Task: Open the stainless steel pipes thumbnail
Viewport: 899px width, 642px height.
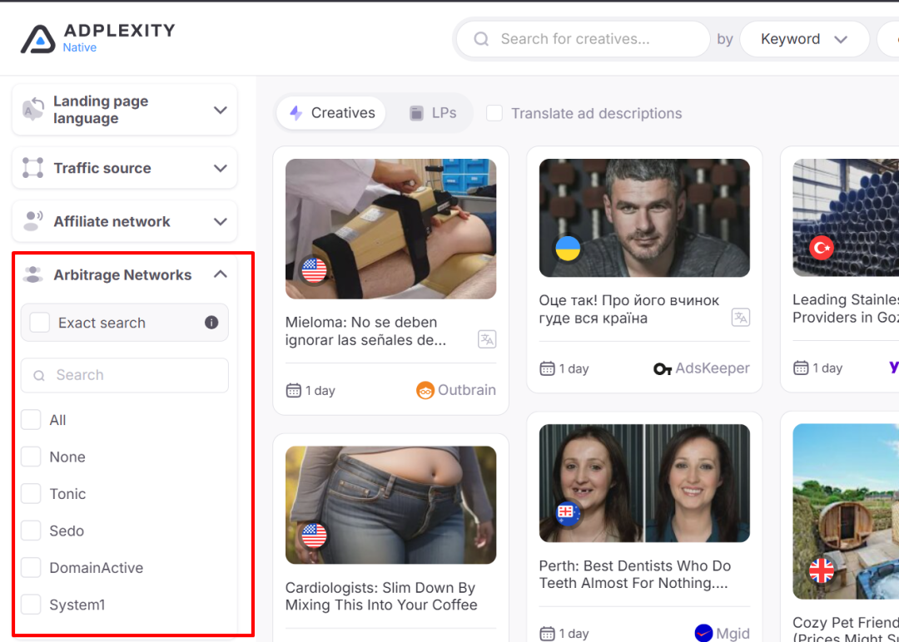Action: tap(846, 218)
